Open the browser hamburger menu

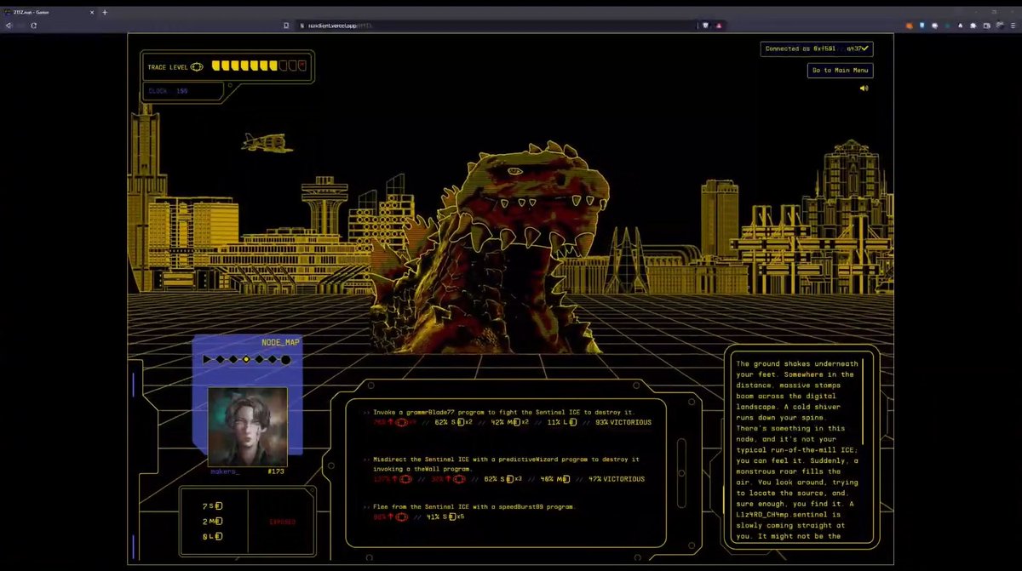coord(1013,26)
